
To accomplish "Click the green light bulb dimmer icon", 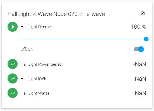I will [x=12, y=27].
